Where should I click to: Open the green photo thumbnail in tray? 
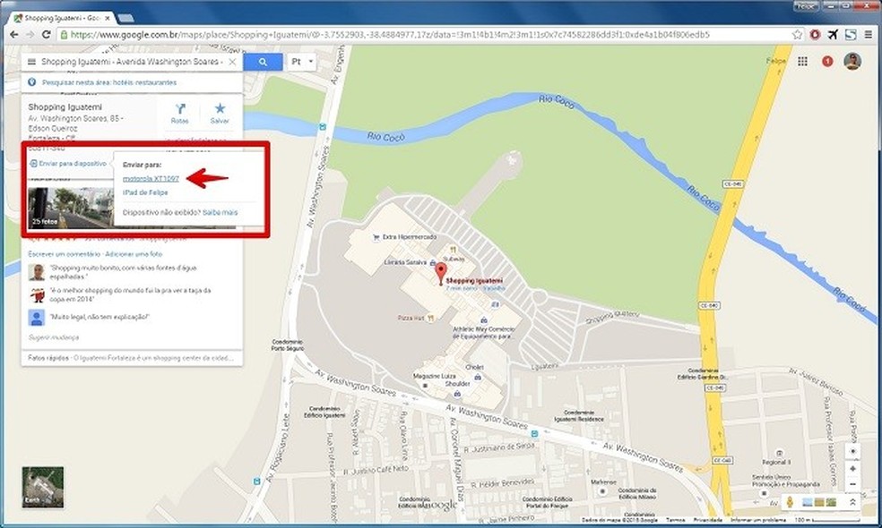click(831, 502)
